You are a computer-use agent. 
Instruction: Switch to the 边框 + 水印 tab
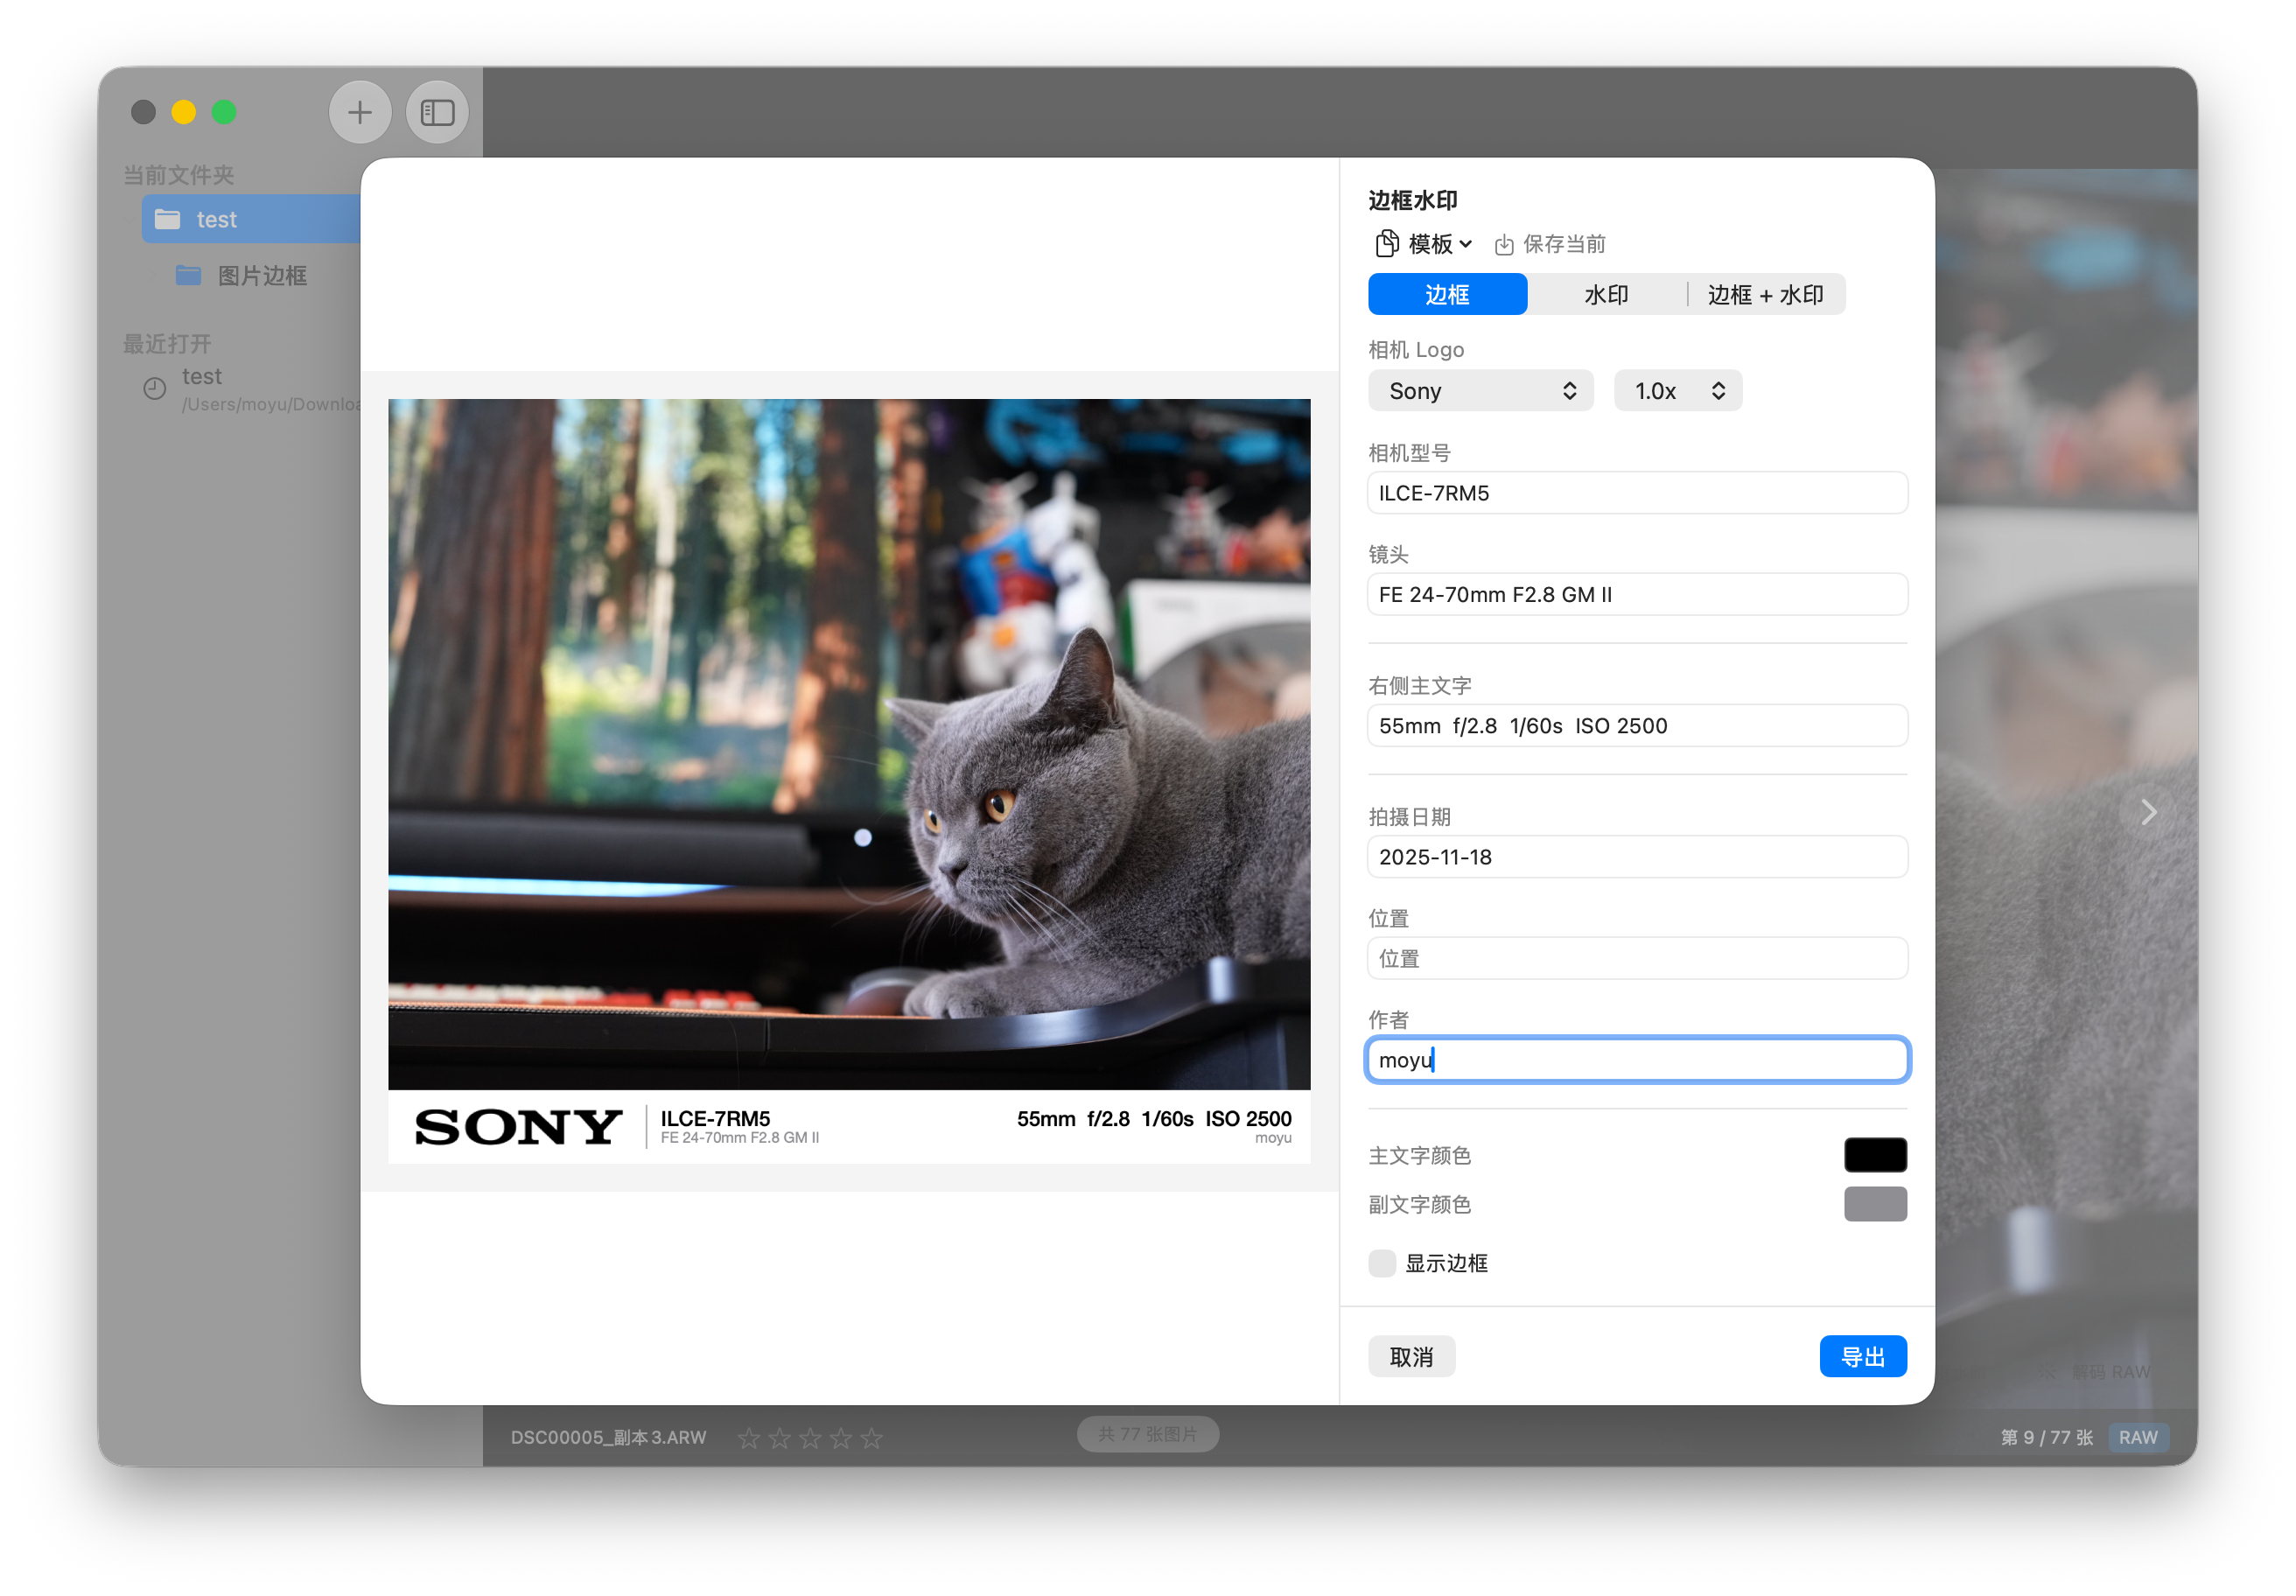[1766, 295]
